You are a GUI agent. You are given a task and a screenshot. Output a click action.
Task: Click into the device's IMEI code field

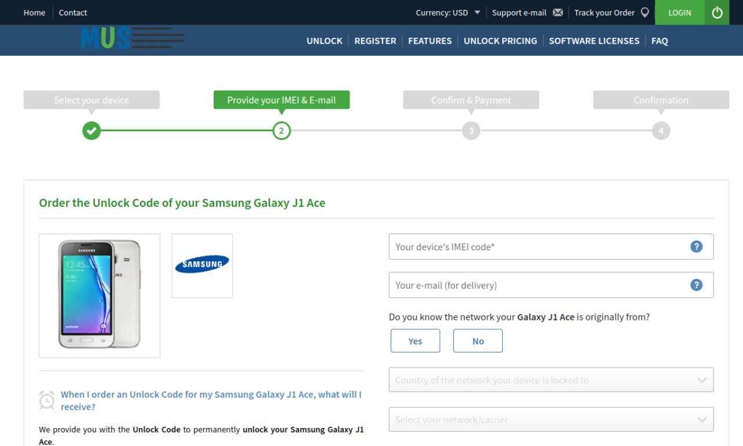point(551,246)
